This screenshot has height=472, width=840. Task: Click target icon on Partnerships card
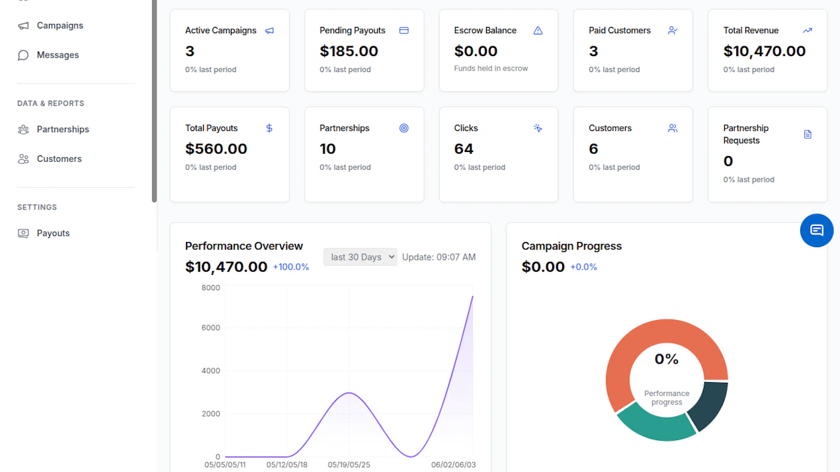[404, 128]
